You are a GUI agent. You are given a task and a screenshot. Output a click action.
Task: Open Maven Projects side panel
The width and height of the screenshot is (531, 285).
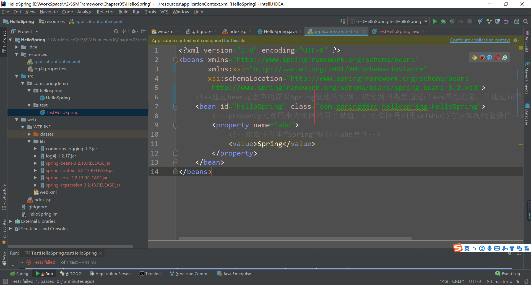[527, 78]
